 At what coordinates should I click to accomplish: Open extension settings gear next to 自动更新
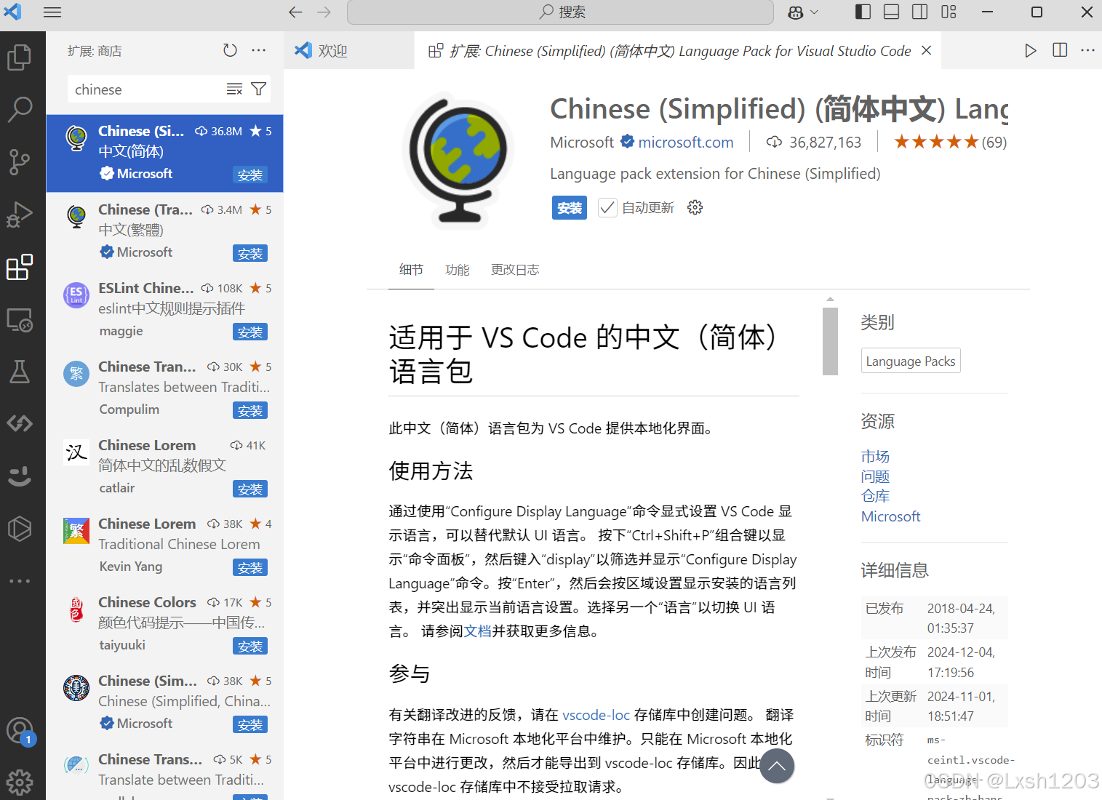[695, 207]
